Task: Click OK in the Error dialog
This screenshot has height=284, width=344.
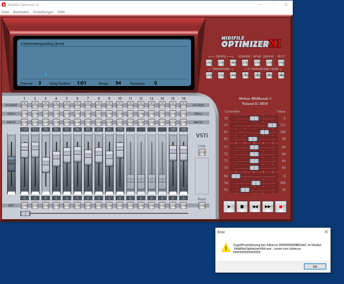Action: pyautogui.click(x=315, y=266)
